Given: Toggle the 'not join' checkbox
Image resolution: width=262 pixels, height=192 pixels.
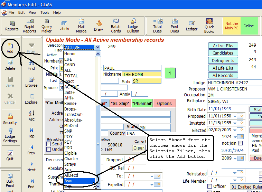Looking at the screenshot, I should [241, 143].
